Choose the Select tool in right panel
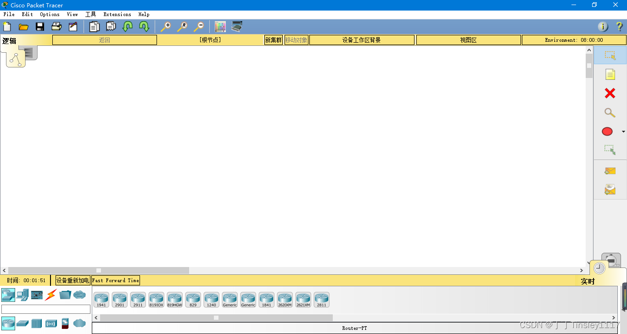This screenshot has width=627, height=334. tap(610, 55)
